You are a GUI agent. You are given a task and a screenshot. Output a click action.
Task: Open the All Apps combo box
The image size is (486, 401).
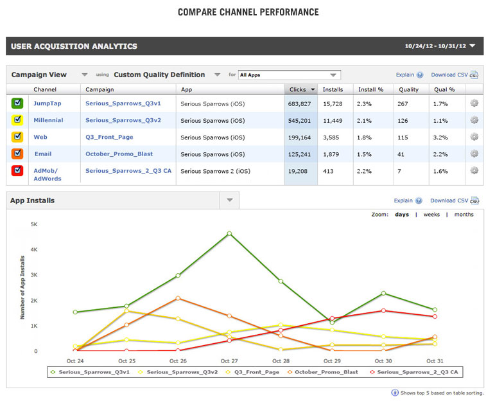289,75
